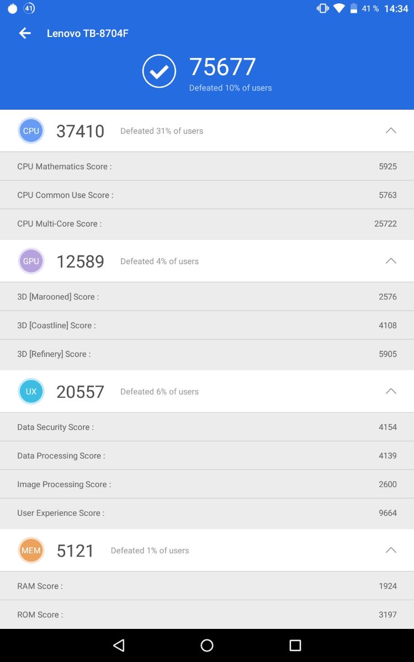Image resolution: width=414 pixels, height=662 pixels.
Task: Collapse the UX score section
Action: point(391,392)
